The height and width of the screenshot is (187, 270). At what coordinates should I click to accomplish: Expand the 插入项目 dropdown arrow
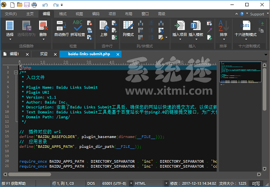tap(180, 39)
